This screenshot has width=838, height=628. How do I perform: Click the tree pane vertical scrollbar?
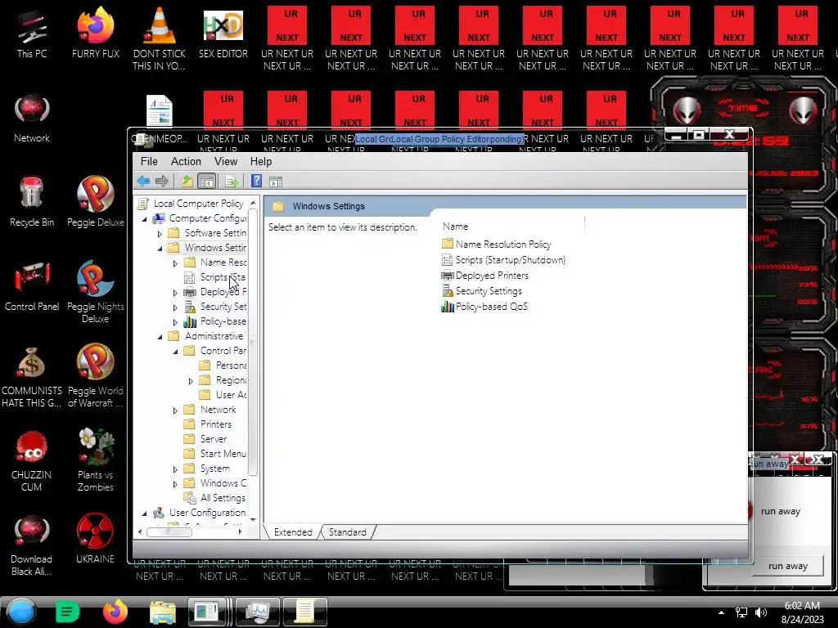pos(253,342)
